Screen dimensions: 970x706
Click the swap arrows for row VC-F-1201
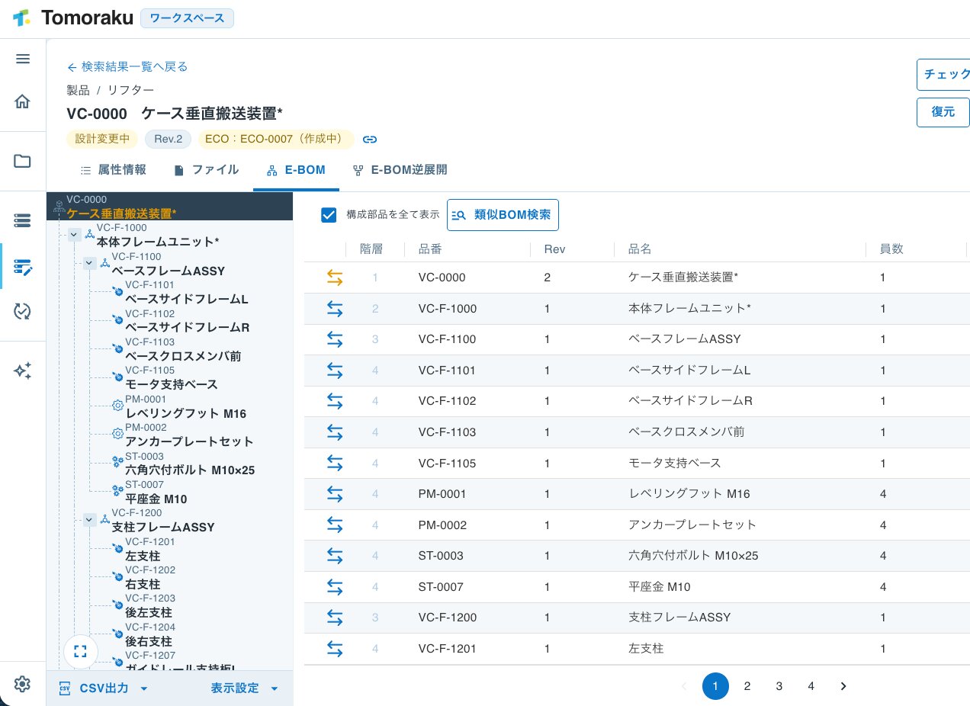pyautogui.click(x=335, y=649)
